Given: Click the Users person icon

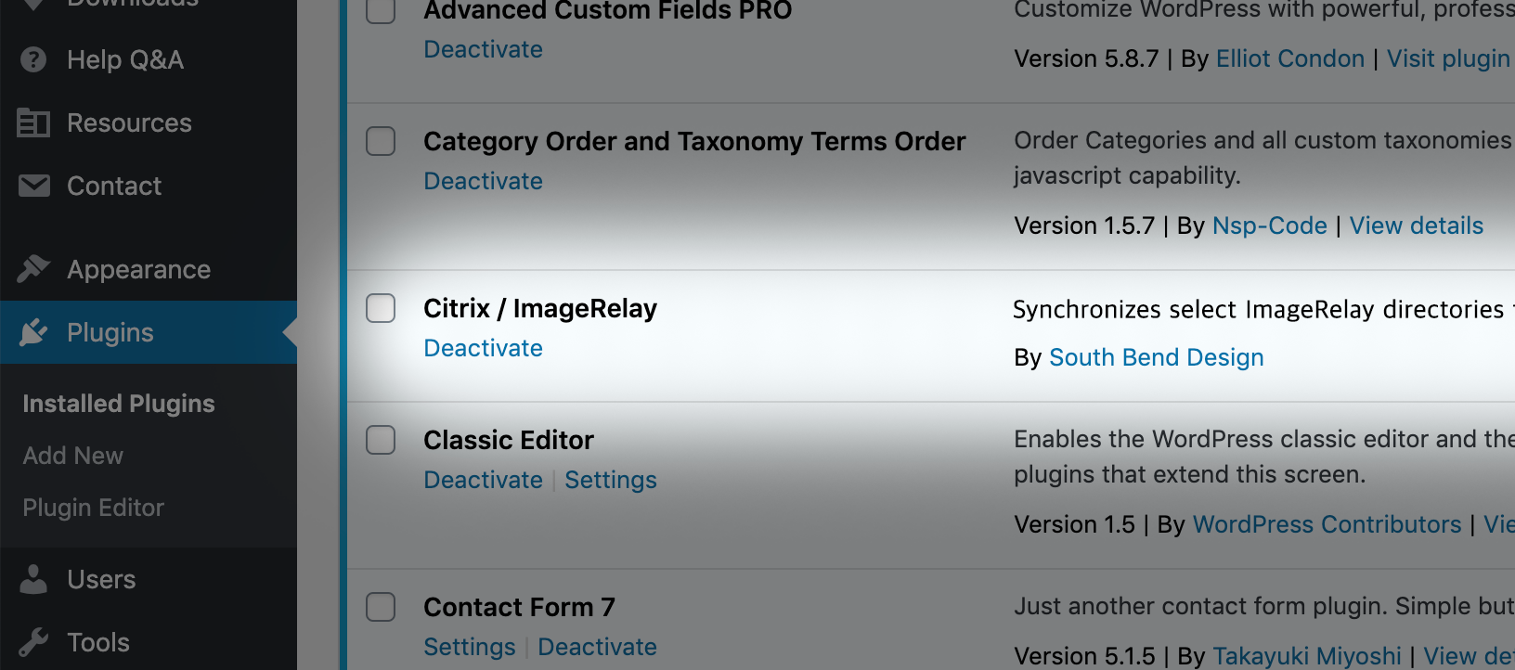Looking at the screenshot, I should pyautogui.click(x=33, y=579).
